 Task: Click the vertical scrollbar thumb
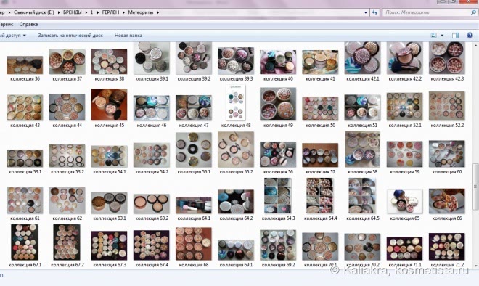click(475, 187)
